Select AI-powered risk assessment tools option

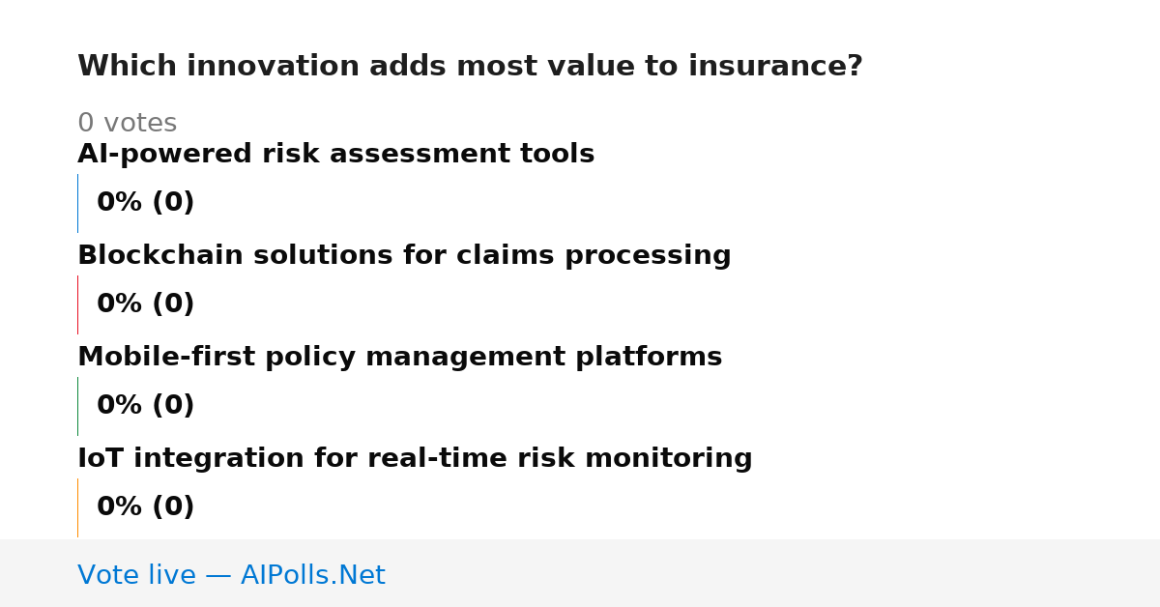coord(335,155)
